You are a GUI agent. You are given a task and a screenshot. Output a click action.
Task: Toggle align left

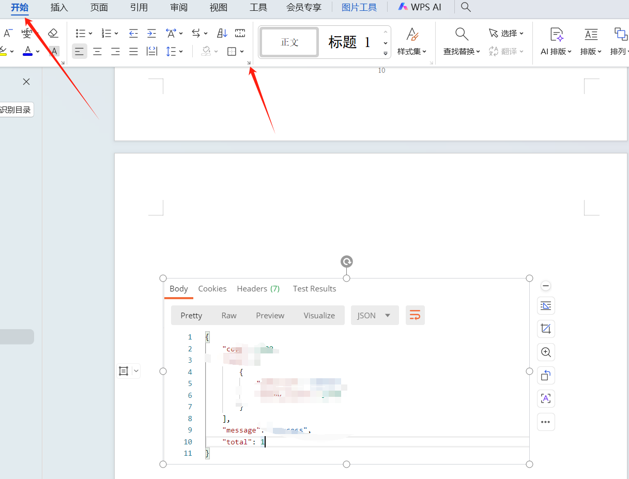pyautogui.click(x=79, y=51)
